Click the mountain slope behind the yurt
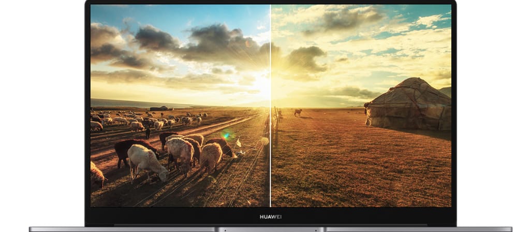 coord(446,92)
